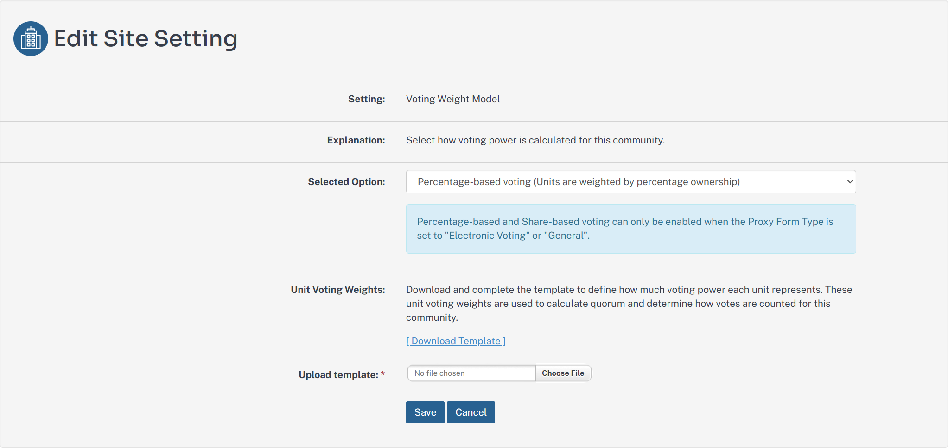
Task: Click the 'Setting:' label
Action: (x=366, y=99)
